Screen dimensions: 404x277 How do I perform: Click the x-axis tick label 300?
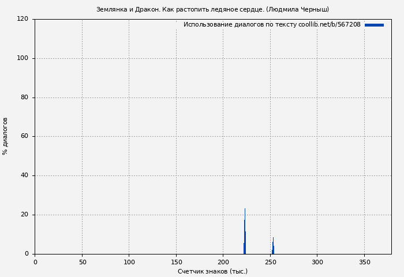[317, 262]
